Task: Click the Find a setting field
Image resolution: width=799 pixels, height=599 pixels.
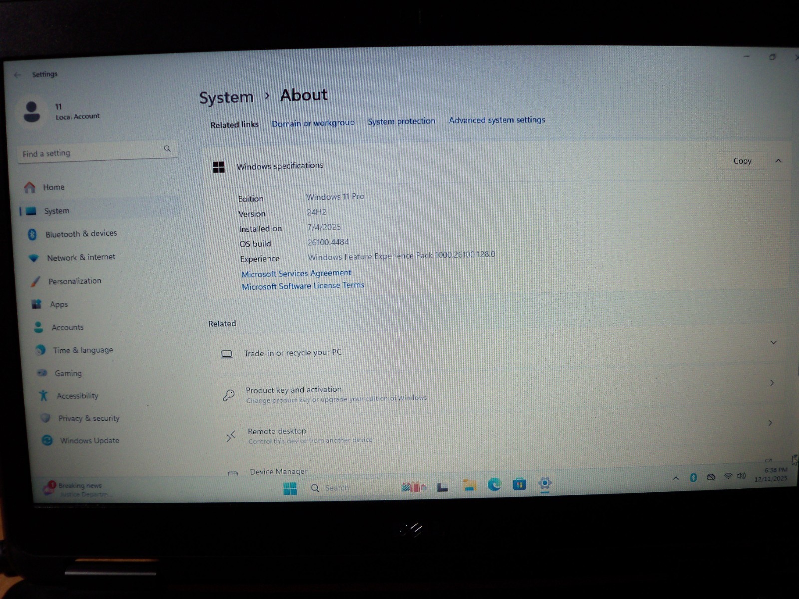Action: pos(97,151)
